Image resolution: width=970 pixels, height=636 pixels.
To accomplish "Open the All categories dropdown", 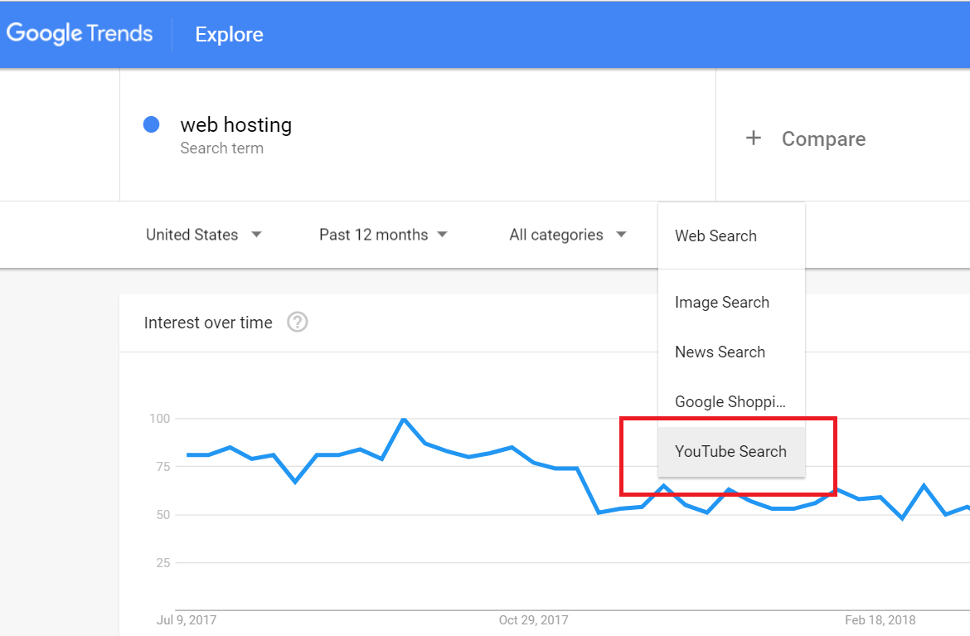I will (567, 235).
